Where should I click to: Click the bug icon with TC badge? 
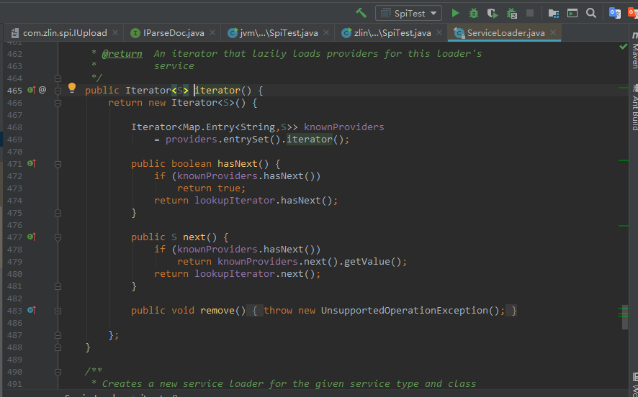pos(511,13)
